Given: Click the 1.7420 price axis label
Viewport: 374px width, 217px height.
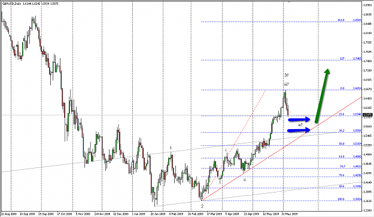Looking at the screenshot, I should tap(367, 61).
